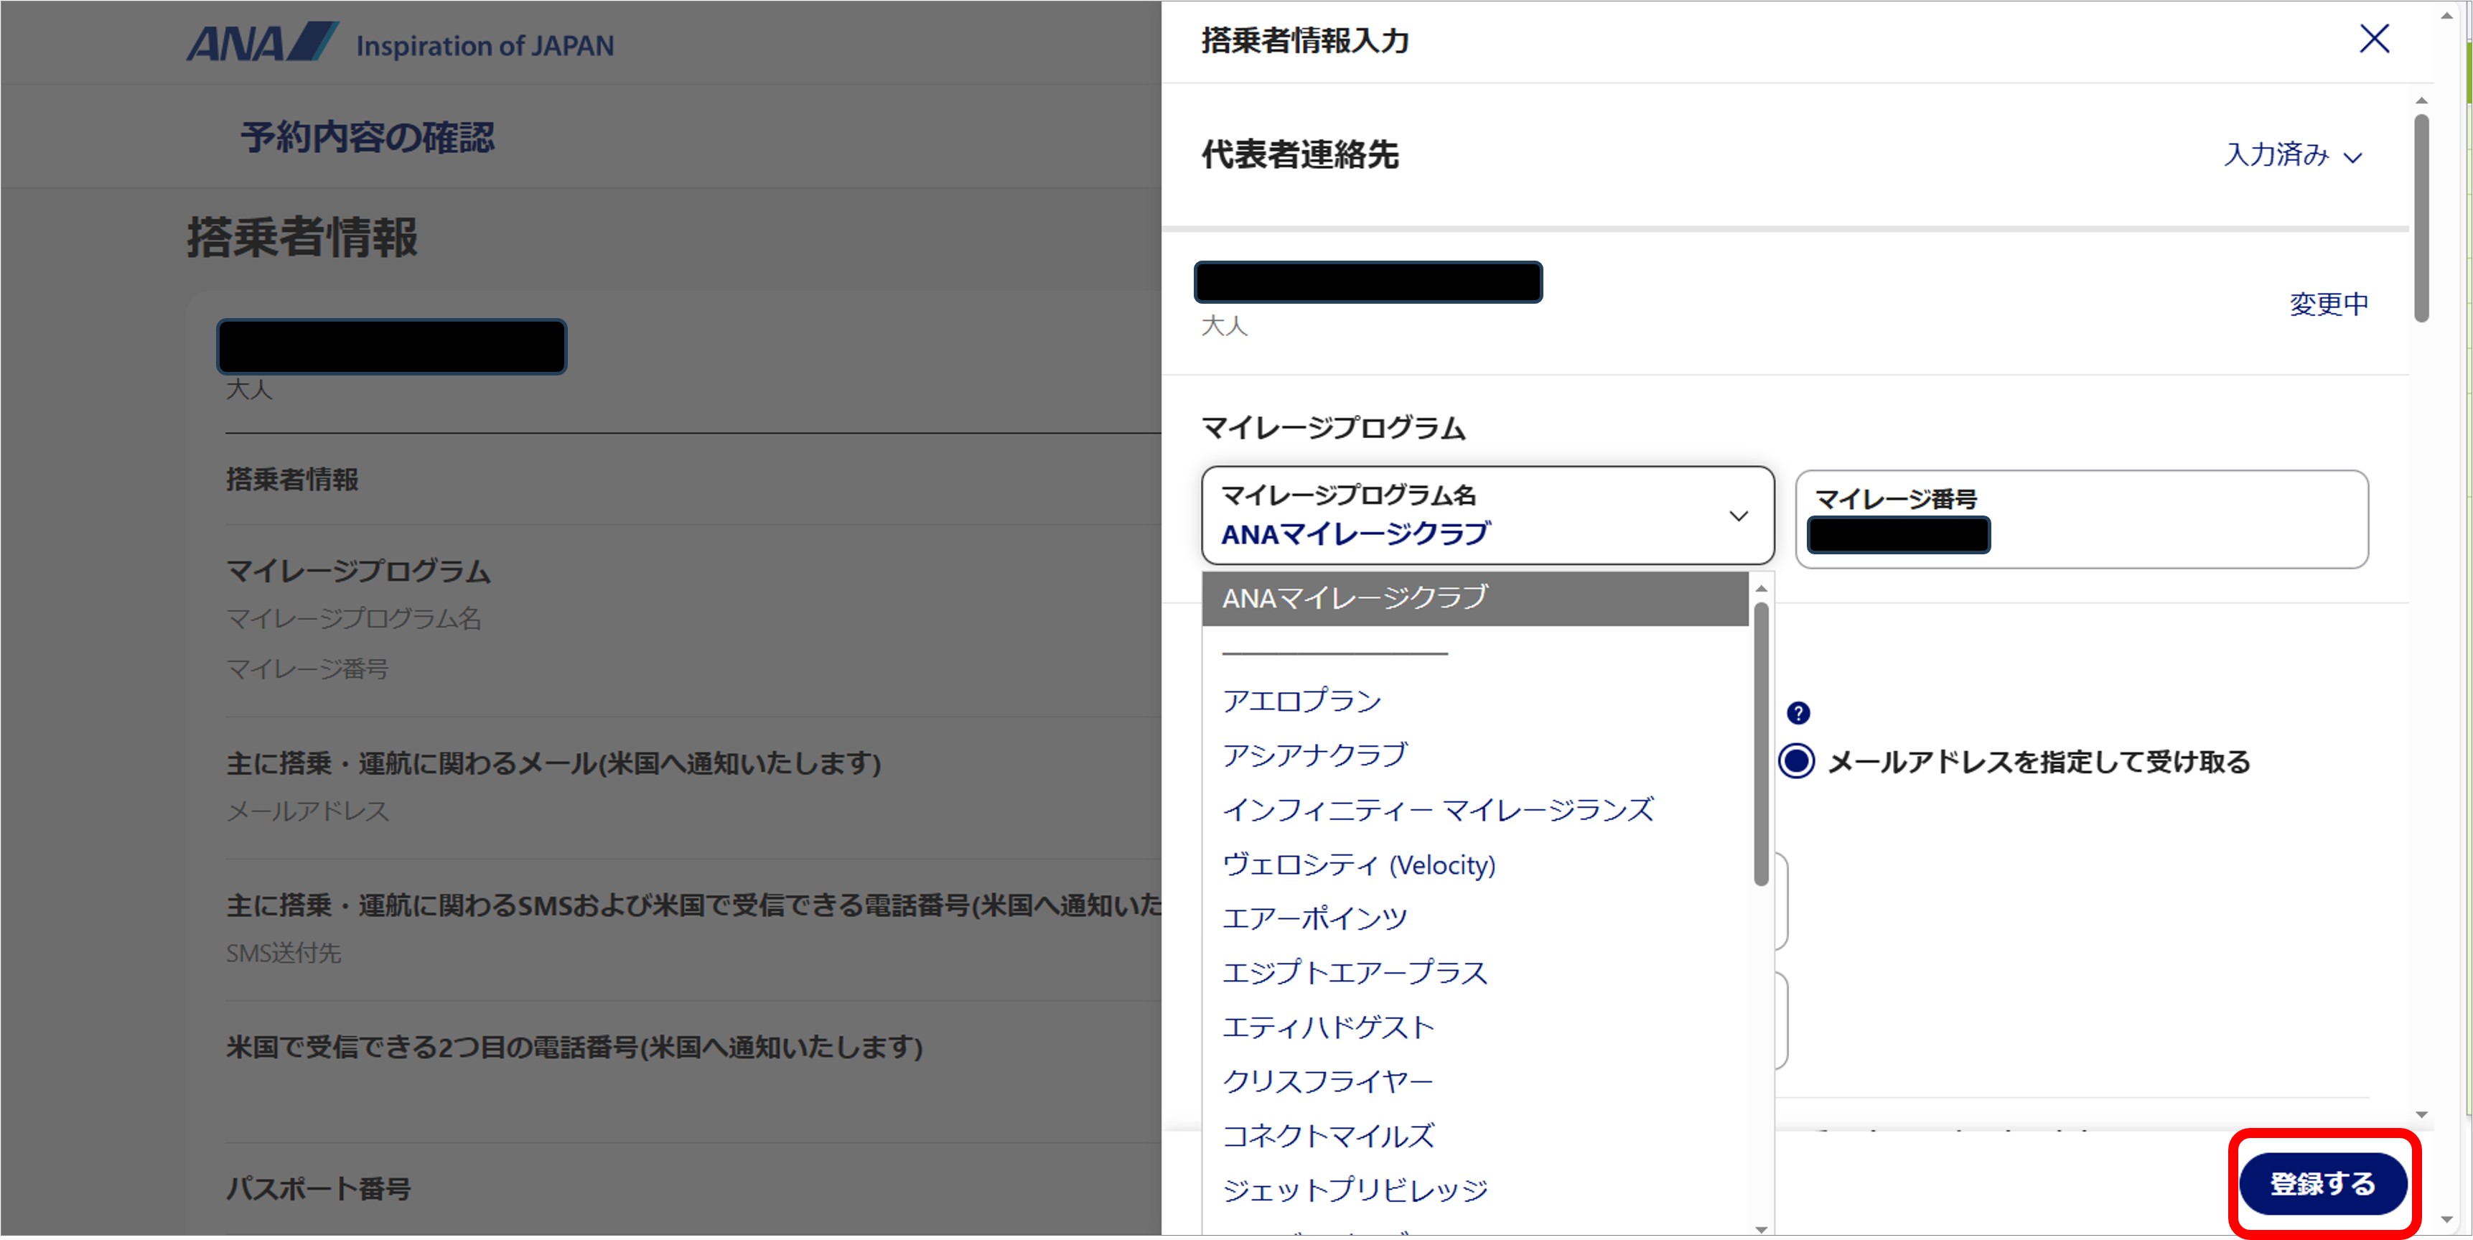The height and width of the screenshot is (1240, 2473).
Task: Select the メールアドレスを指定して受け取る radio button
Action: coord(1796,762)
